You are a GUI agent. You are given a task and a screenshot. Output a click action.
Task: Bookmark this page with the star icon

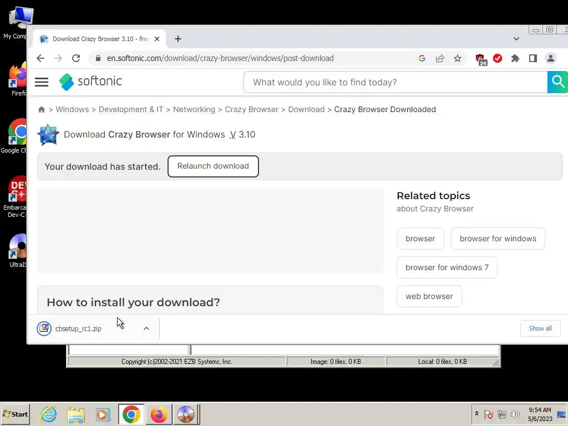458,58
